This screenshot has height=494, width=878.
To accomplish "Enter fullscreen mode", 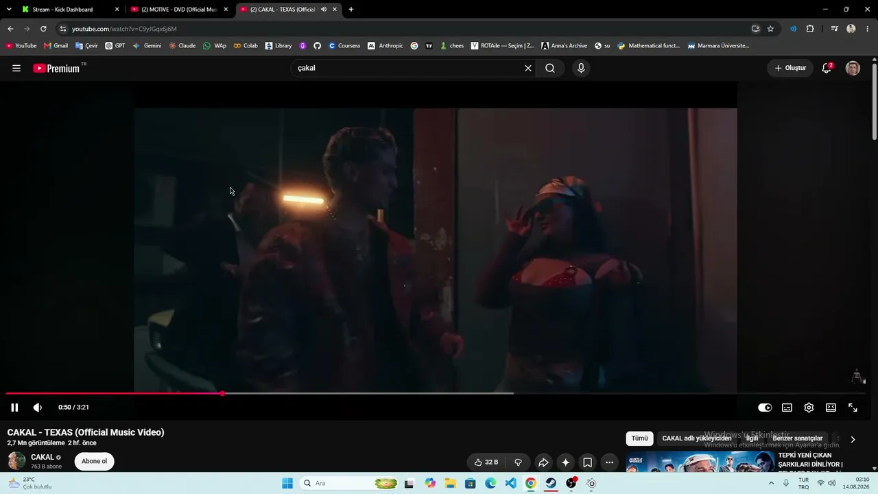I will [853, 408].
